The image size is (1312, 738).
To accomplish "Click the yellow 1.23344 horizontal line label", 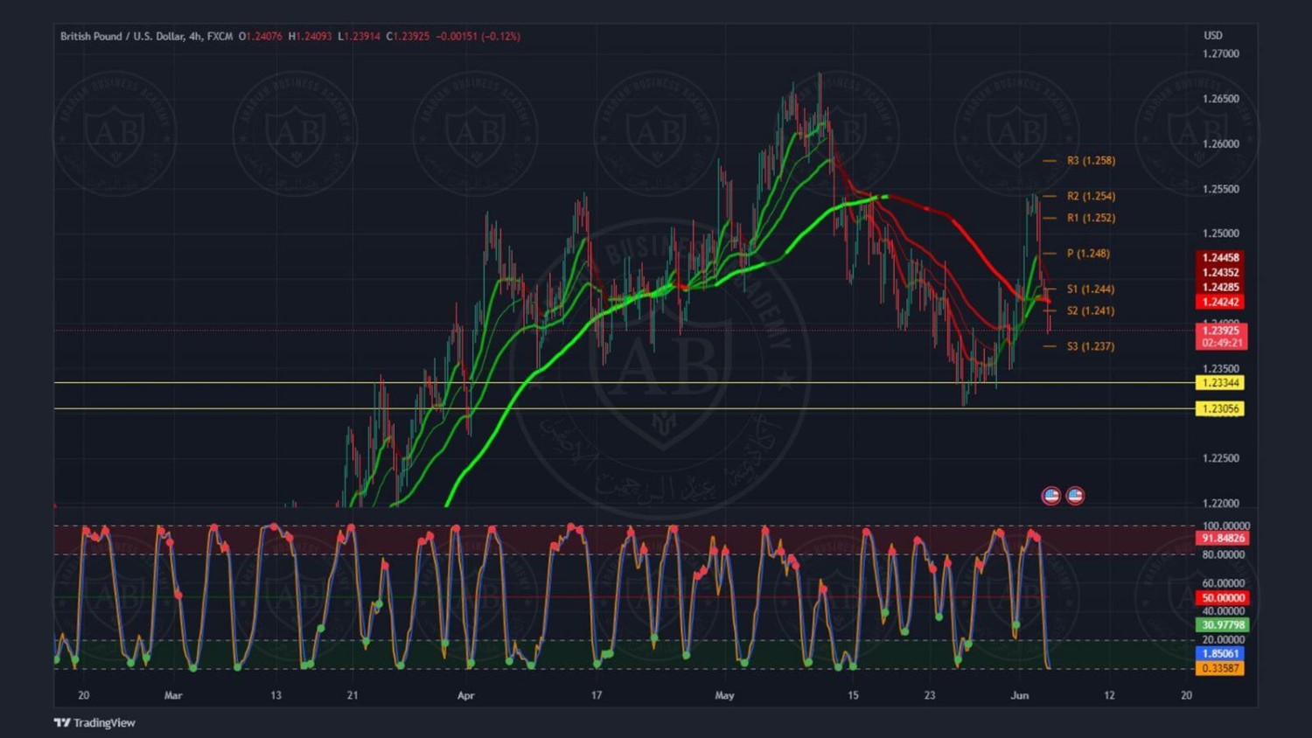I will pyautogui.click(x=1220, y=383).
